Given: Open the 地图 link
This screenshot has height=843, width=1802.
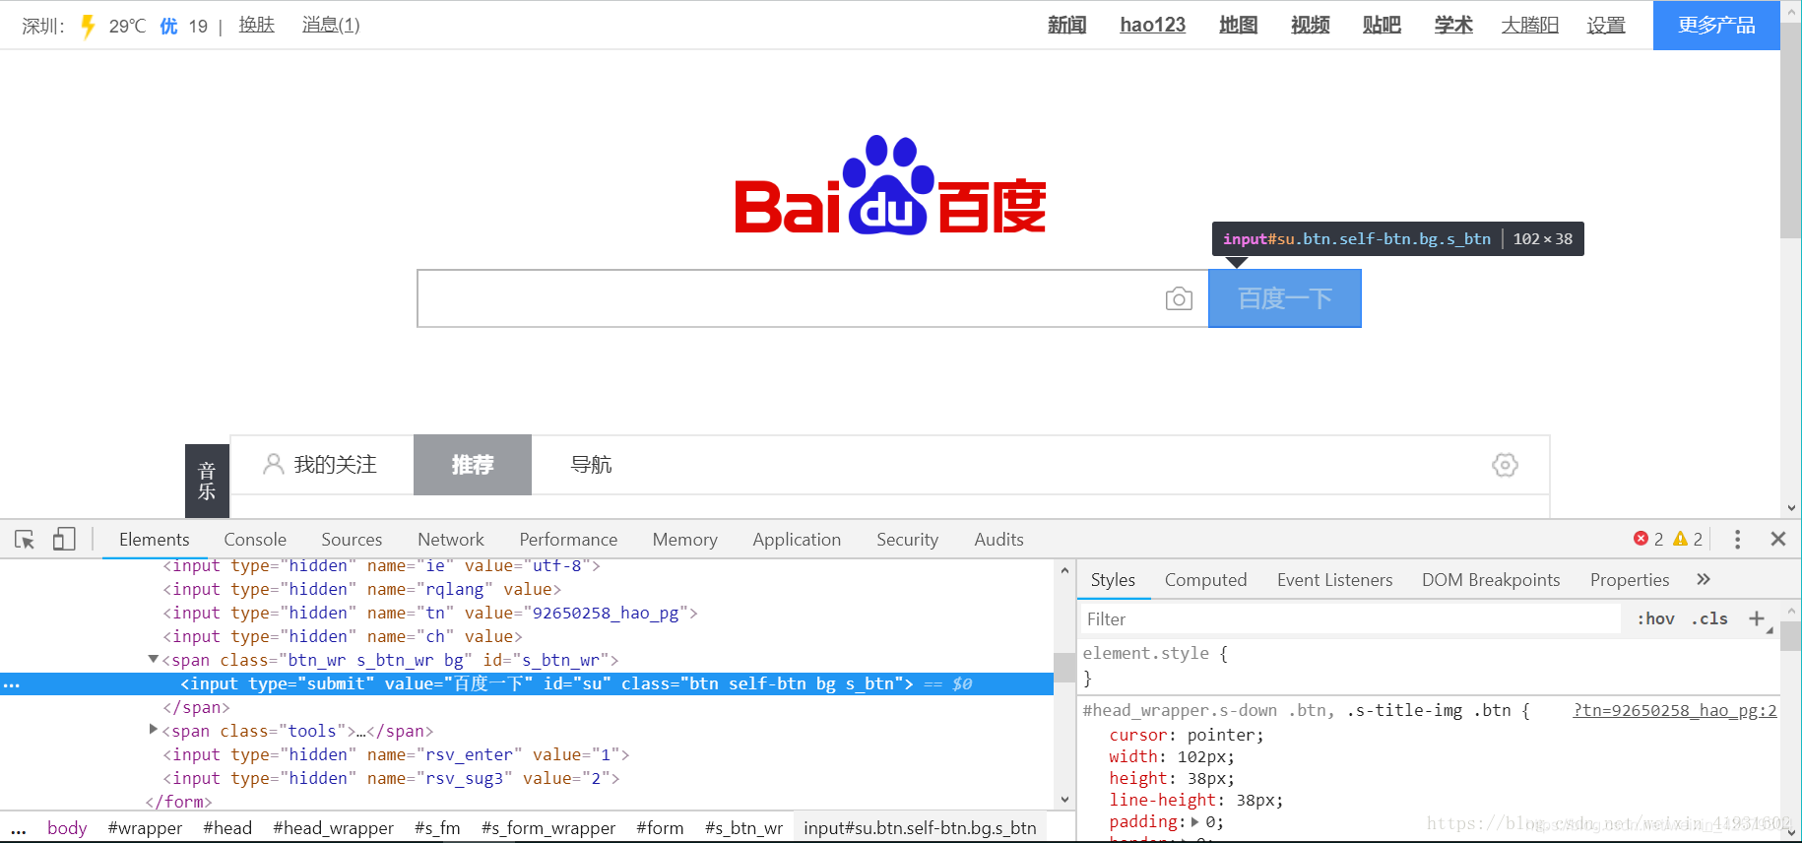Looking at the screenshot, I should click(1238, 26).
